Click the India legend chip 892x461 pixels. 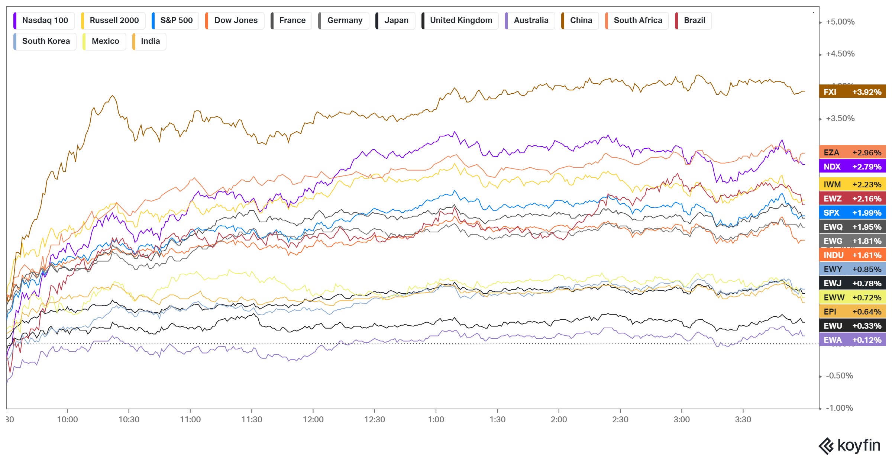(x=149, y=41)
